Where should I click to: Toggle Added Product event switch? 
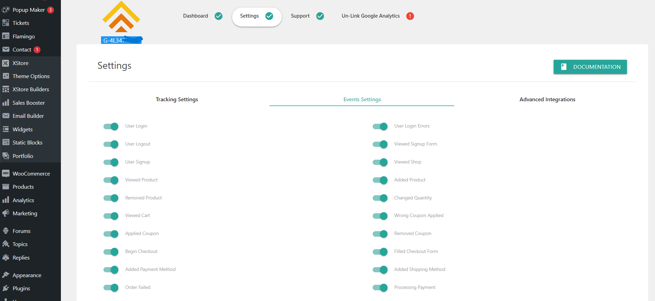[x=380, y=180]
